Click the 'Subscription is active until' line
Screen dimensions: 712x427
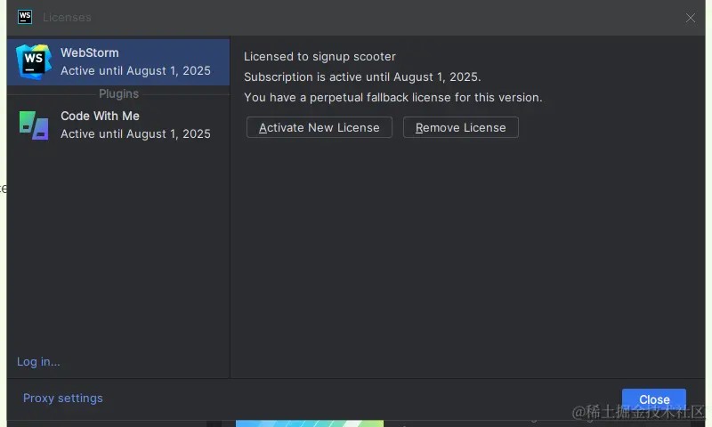pyautogui.click(x=362, y=77)
